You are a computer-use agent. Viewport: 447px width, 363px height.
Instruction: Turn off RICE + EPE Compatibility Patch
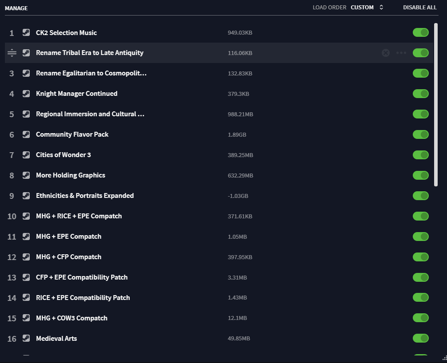coord(420,297)
